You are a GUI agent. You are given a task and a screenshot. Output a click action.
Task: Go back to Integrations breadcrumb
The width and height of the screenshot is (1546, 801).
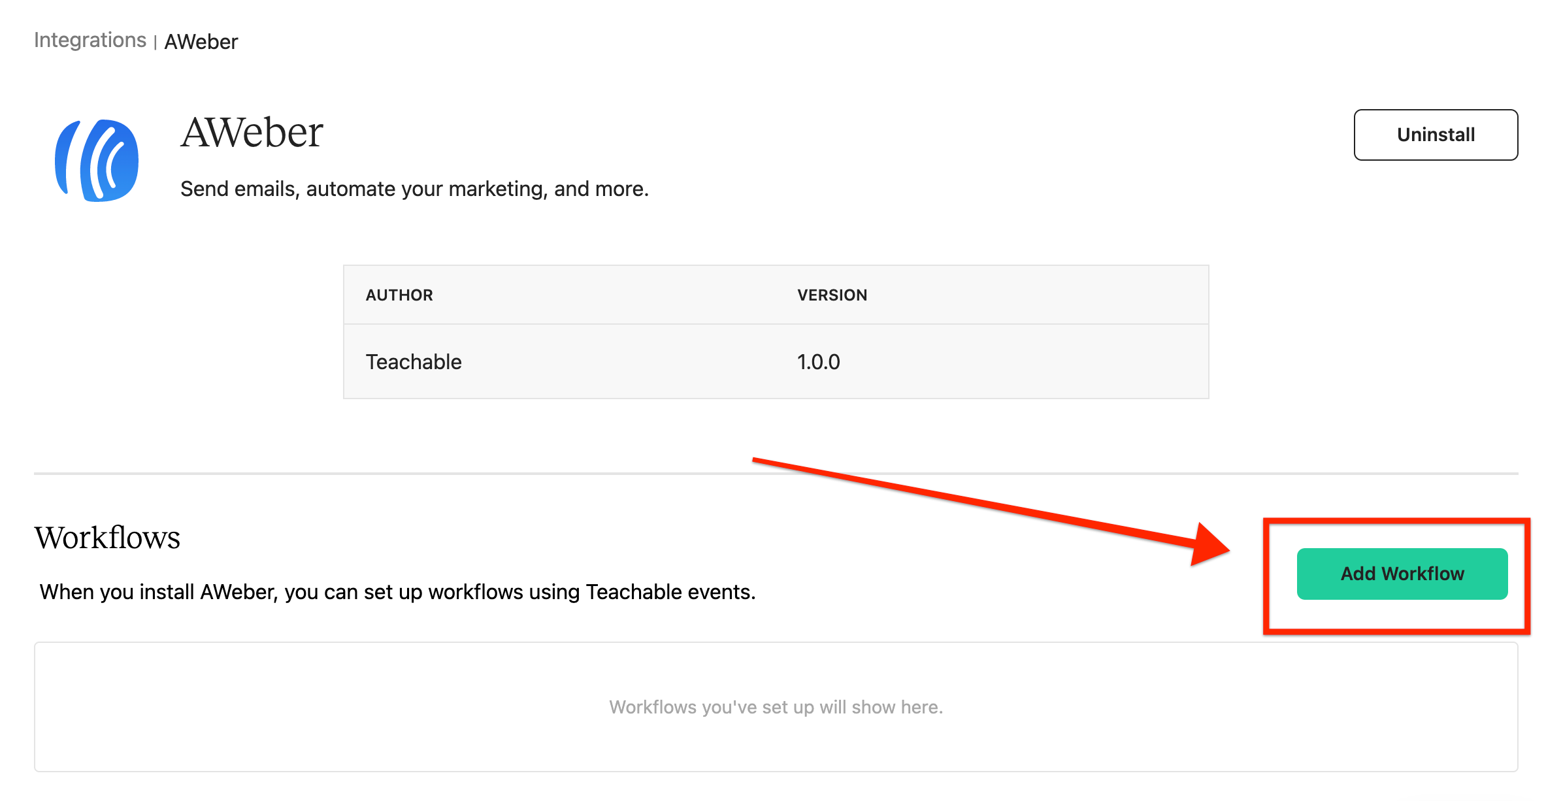[x=90, y=41]
